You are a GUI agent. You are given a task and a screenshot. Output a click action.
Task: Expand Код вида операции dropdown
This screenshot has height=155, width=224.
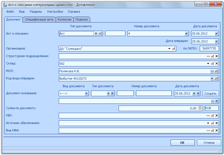[212, 78]
